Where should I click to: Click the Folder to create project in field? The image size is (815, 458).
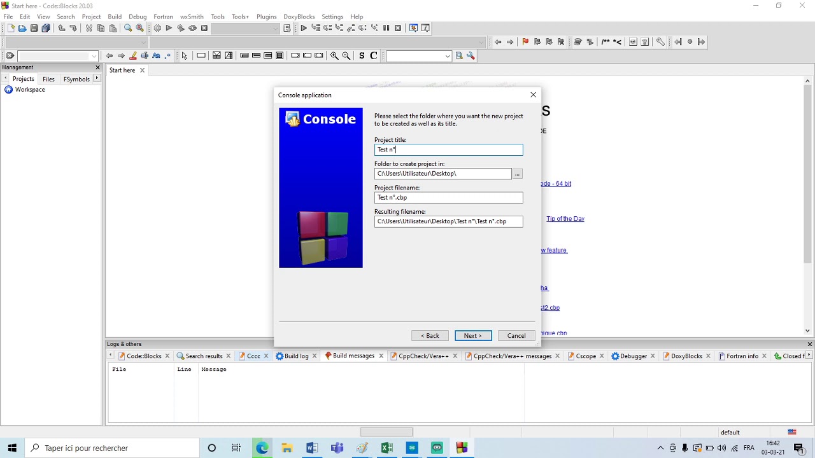click(443, 174)
